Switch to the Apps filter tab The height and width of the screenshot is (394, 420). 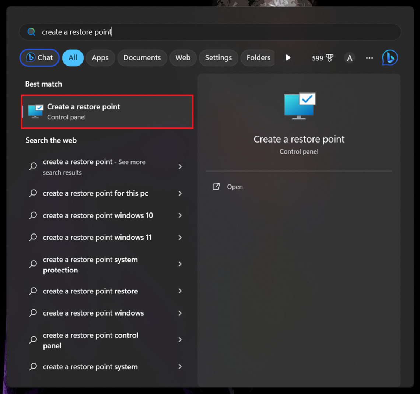tap(100, 57)
